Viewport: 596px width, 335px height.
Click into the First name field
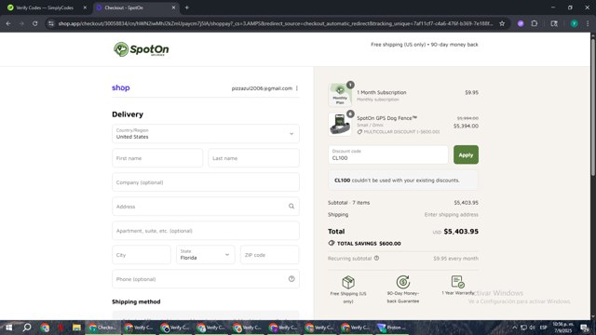coord(157,158)
